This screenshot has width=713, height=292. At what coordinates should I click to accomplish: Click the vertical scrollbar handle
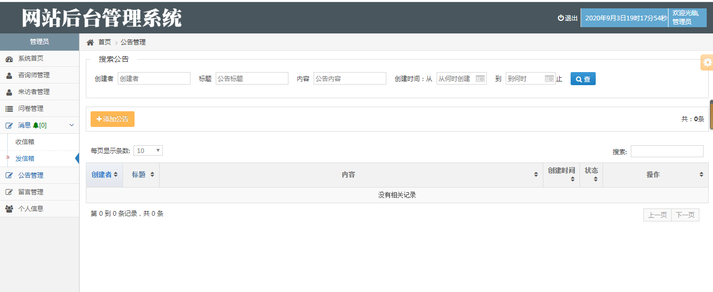[711, 114]
